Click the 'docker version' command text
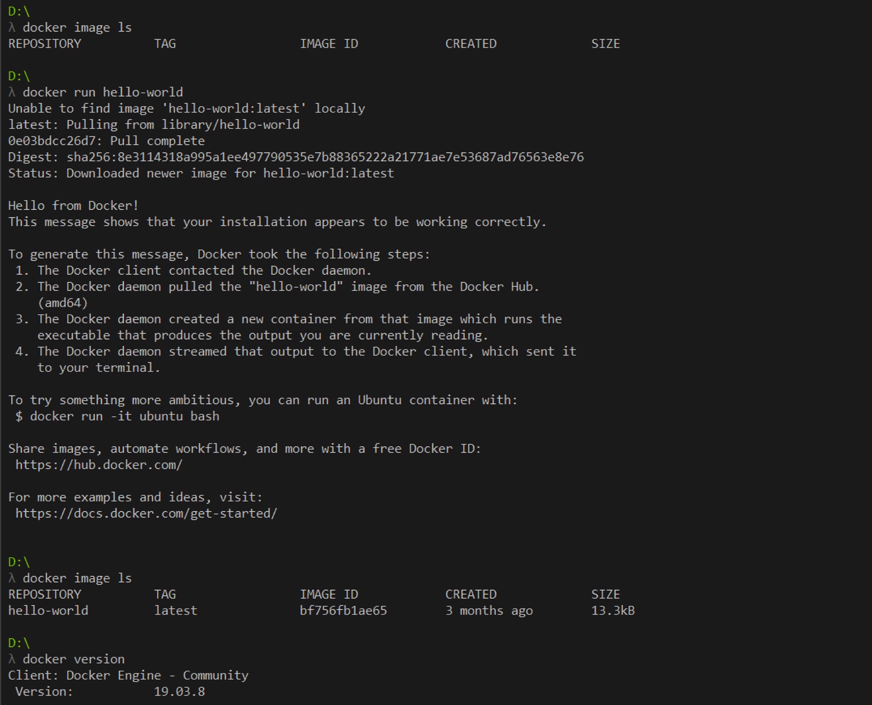Viewport: 872px width, 705px height. tap(73, 659)
